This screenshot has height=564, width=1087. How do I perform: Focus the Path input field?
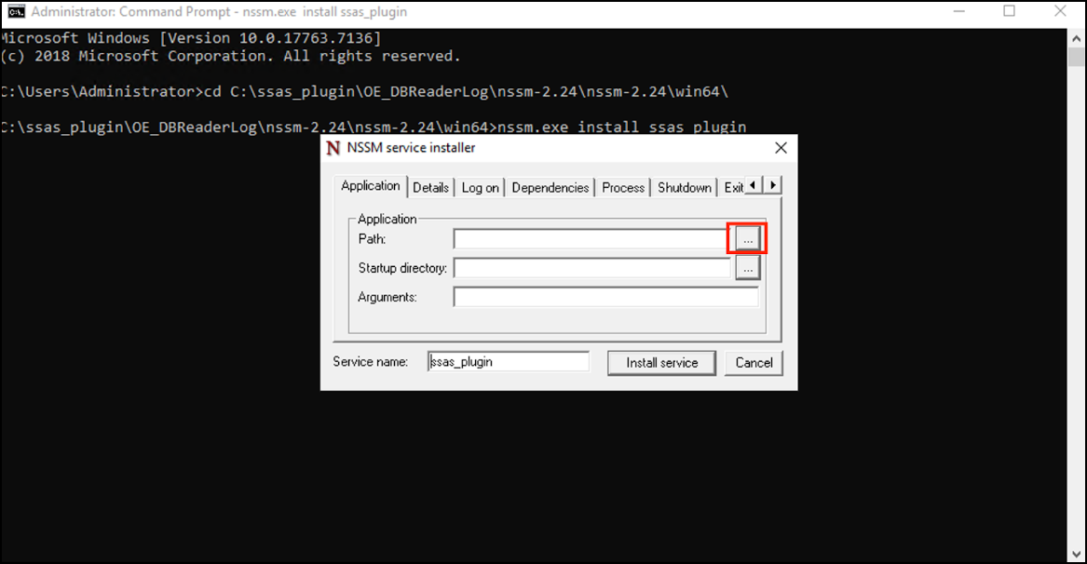tap(591, 239)
